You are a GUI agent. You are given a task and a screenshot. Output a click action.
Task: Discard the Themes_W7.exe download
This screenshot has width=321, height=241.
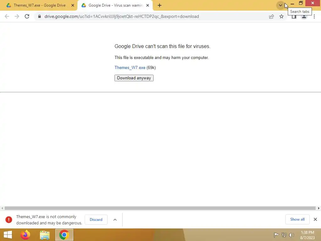[x=96, y=219]
